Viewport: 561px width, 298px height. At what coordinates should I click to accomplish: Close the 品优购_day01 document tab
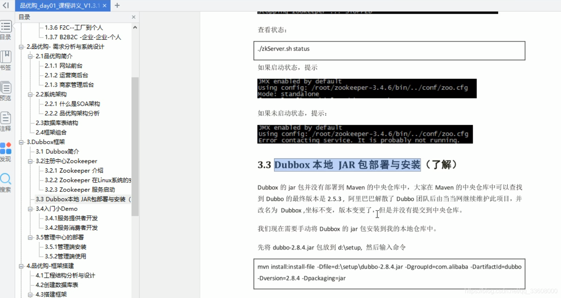(105, 6)
